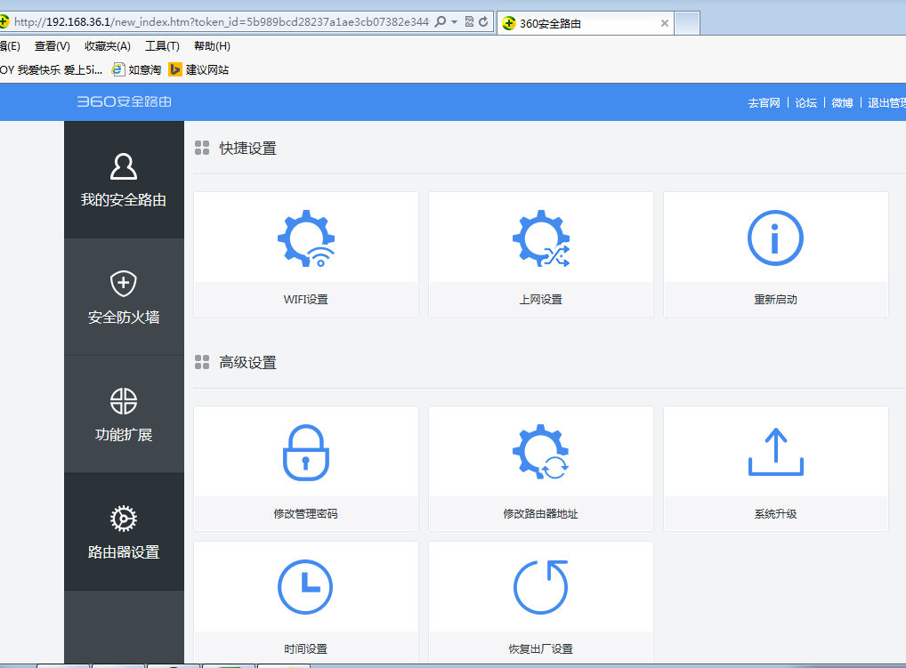Click the browser refresh icon
This screenshot has height=668, width=906.
pos(483,22)
